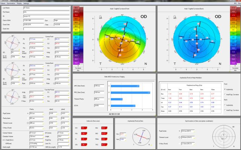Click the magenta 10.0 swatch on the front color scale
The width and height of the screenshot is (241, 150).
point(76,63)
